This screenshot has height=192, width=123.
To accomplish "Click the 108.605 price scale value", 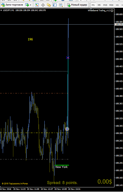I will pos(119,14).
